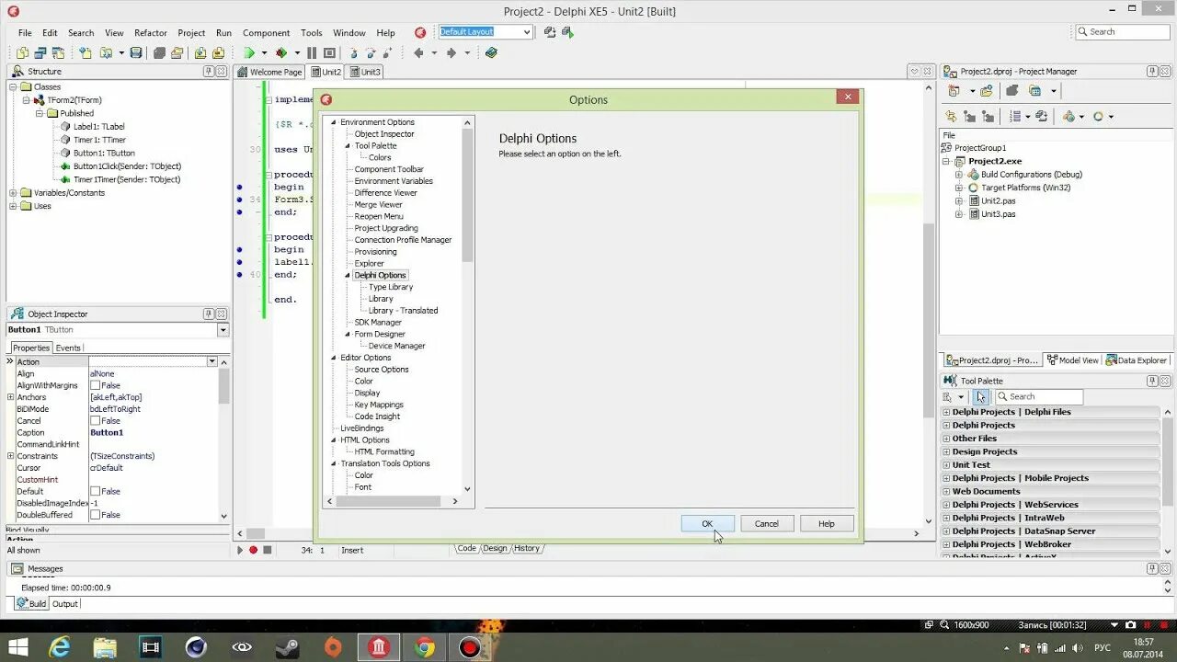Viewport: 1177px width, 662px height.
Task: Click OK in the Options dialog
Action: pos(707,524)
